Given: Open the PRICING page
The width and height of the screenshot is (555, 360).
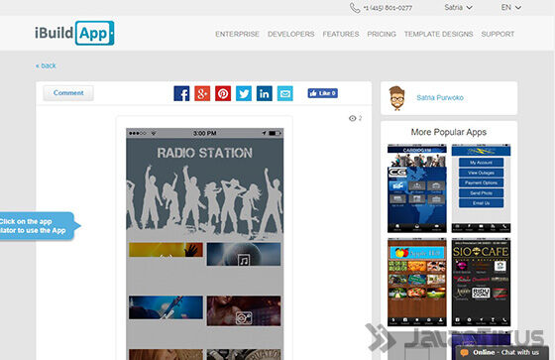Looking at the screenshot, I should (382, 34).
